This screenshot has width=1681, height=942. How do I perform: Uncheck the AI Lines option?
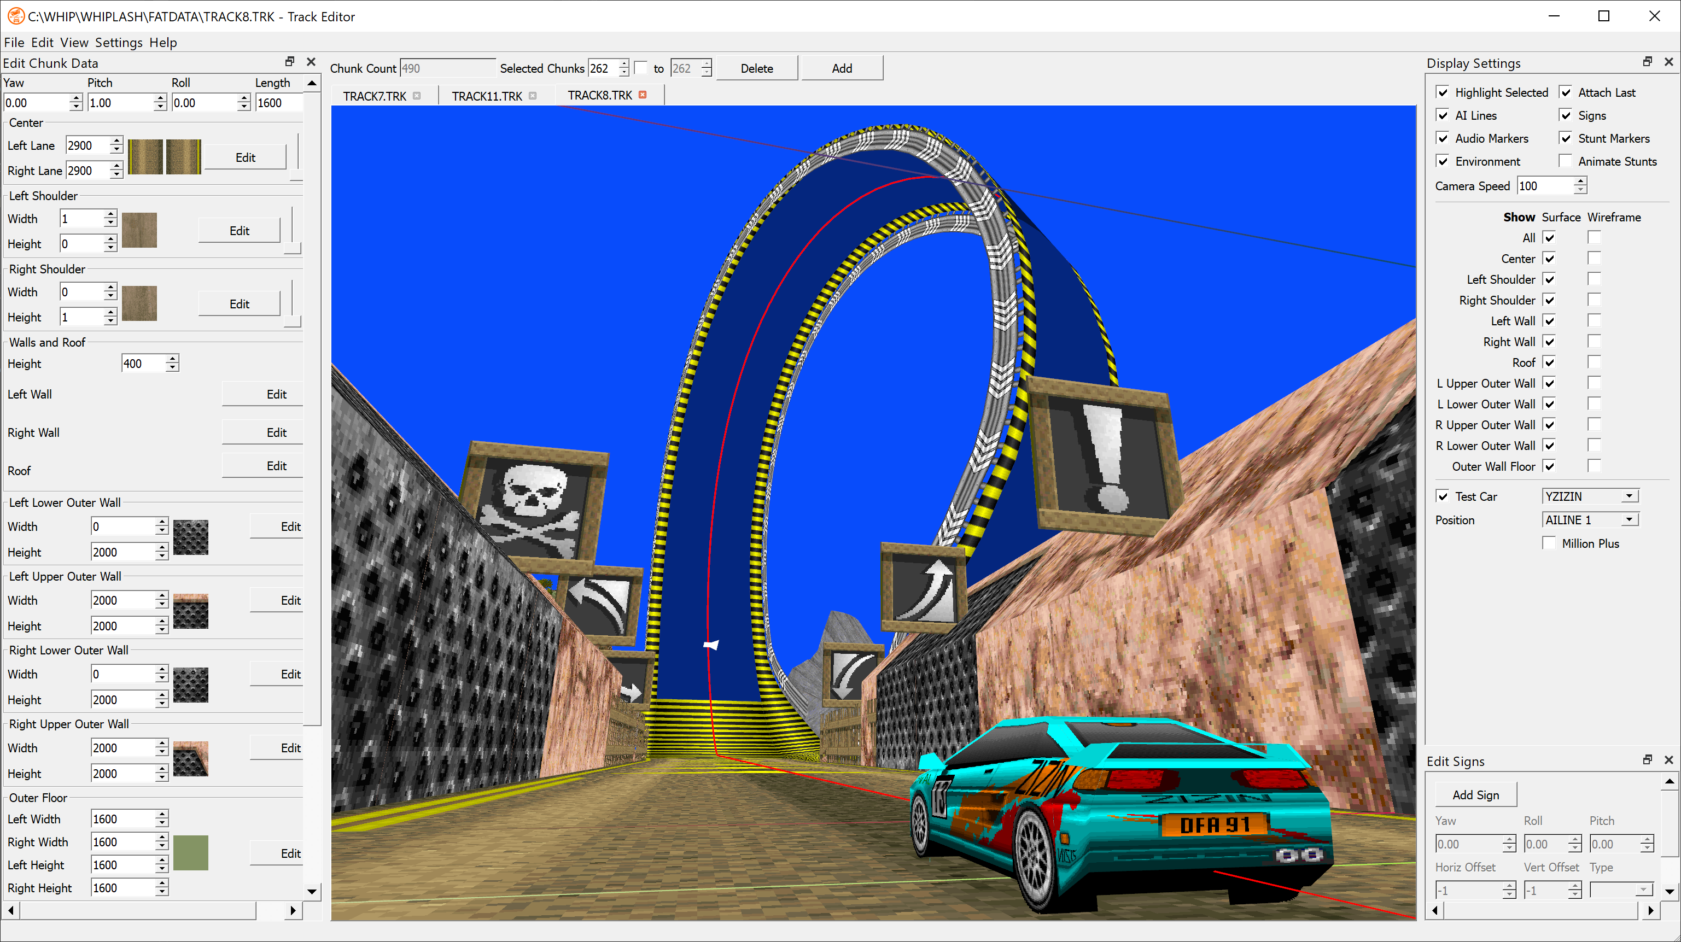click(1443, 115)
